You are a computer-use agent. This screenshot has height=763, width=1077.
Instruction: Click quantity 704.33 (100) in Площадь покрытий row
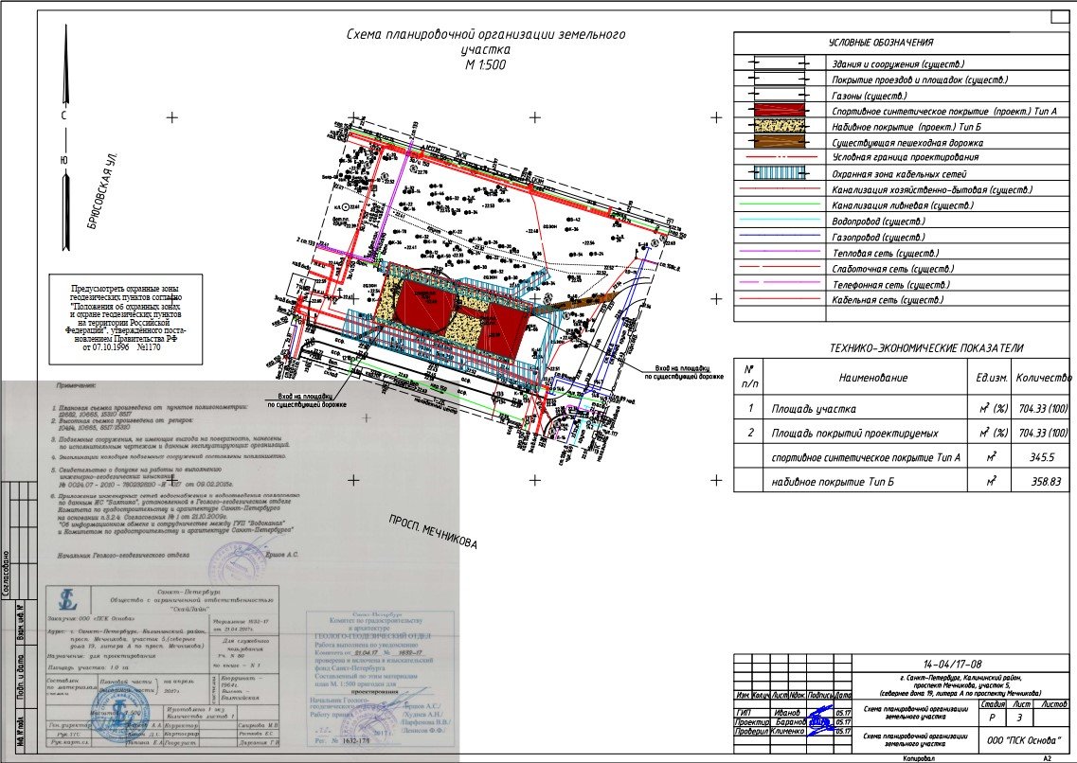[x=1043, y=434]
